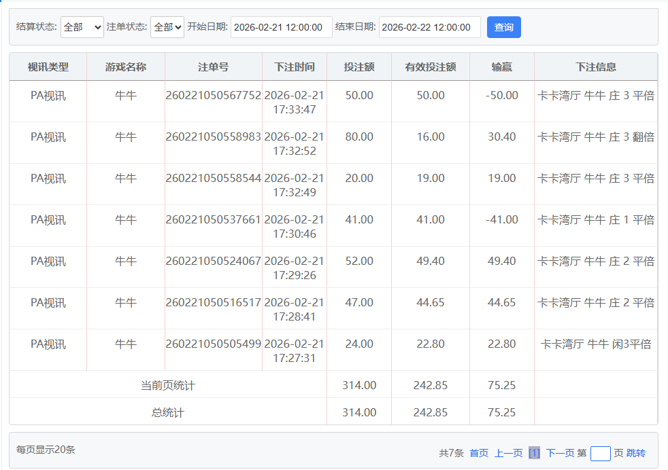Image resolution: width=668 pixels, height=470 pixels.
Task: Click the 上一页 pagination link
Action: pyautogui.click(x=508, y=453)
